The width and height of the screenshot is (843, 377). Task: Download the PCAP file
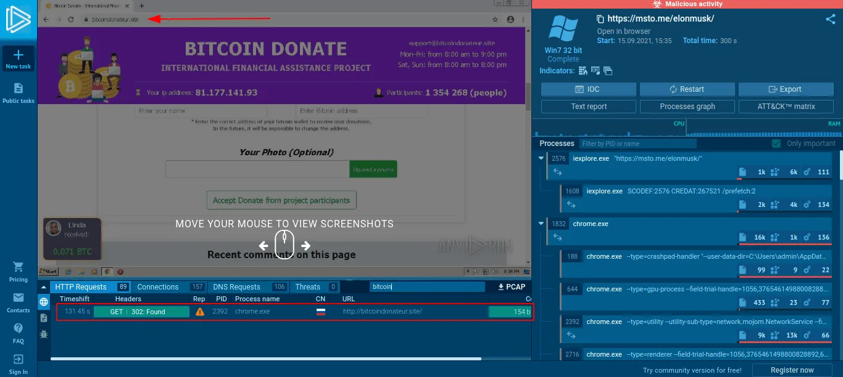point(512,287)
